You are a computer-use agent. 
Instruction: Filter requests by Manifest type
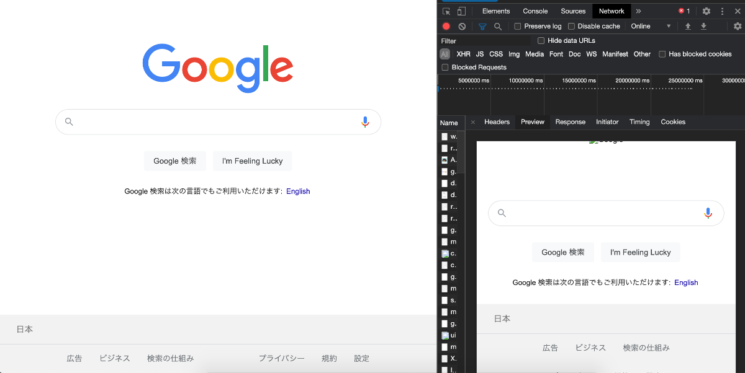615,54
